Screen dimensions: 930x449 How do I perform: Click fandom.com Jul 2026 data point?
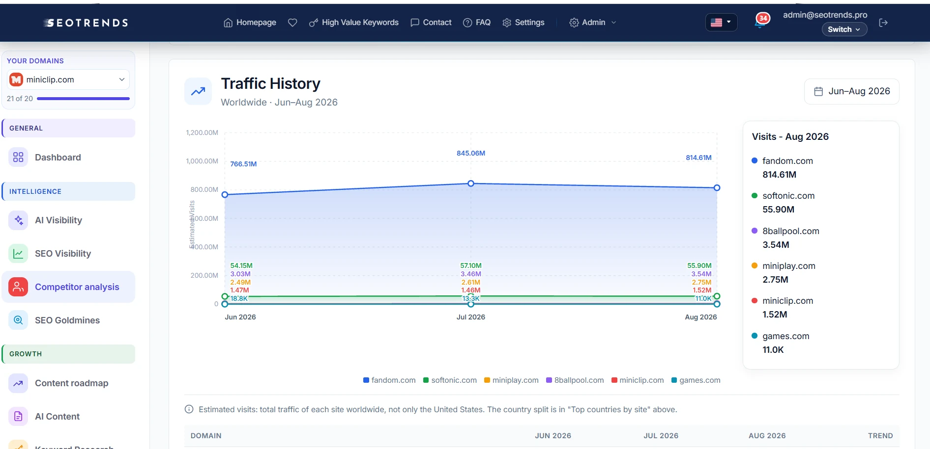tap(471, 184)
